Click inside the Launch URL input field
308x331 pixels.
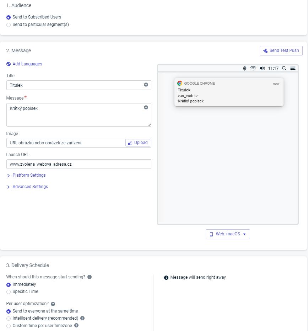pyautogui.click(x=78, y=164)
